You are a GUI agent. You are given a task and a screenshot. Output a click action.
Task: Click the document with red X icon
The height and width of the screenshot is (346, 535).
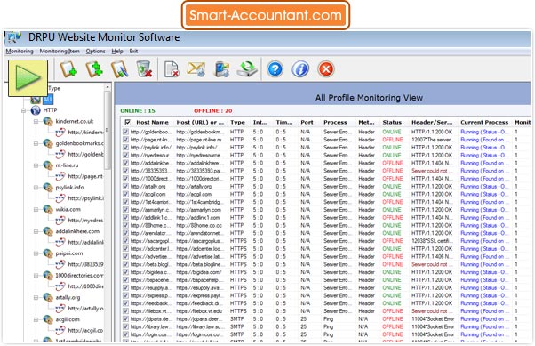172,69
